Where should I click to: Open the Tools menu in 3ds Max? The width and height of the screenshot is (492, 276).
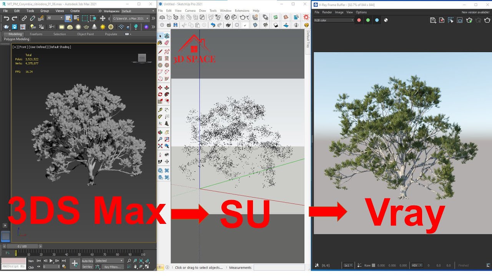(x=30, y=11)
